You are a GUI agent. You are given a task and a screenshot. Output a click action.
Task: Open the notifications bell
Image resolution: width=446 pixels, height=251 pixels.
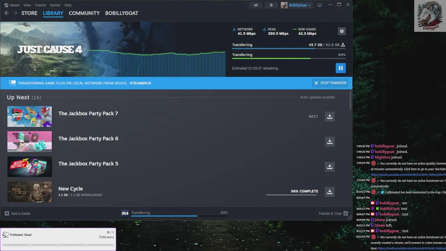pyautogui.click(x=271, y=5)
